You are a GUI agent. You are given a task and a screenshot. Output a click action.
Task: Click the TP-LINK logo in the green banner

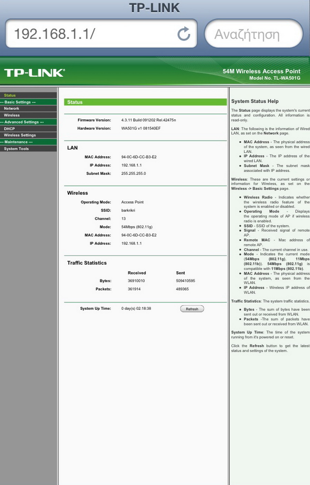tap(34, 73)
